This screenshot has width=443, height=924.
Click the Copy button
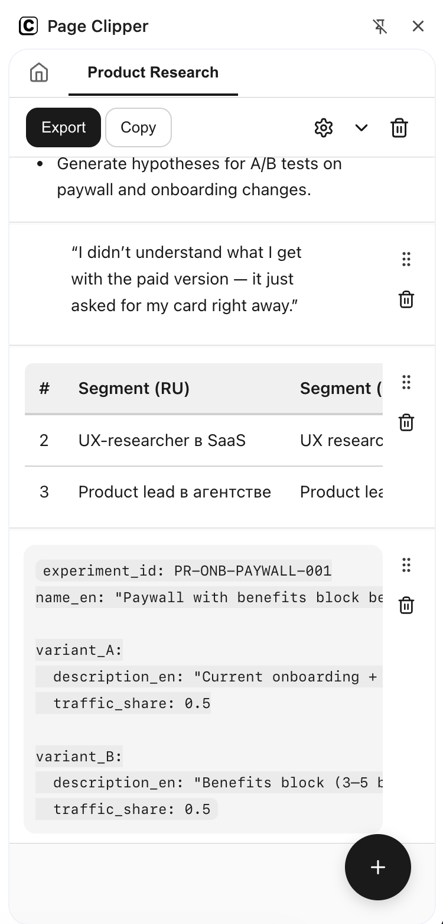pos(138,128)
